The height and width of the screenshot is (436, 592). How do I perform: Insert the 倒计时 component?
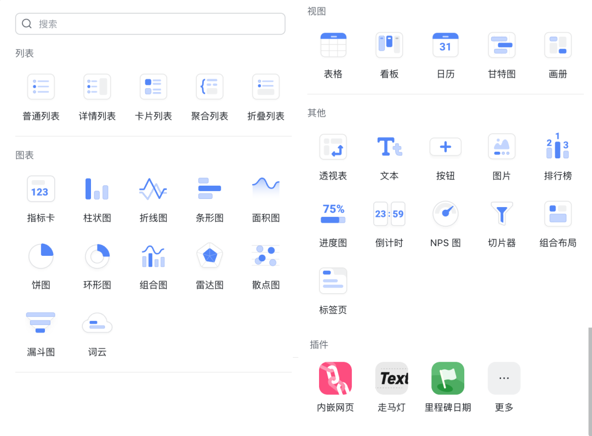(389, 214)
